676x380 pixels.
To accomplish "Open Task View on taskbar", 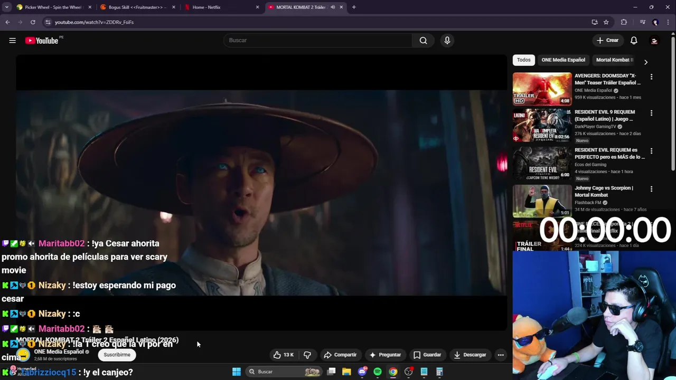I will 331,372.
